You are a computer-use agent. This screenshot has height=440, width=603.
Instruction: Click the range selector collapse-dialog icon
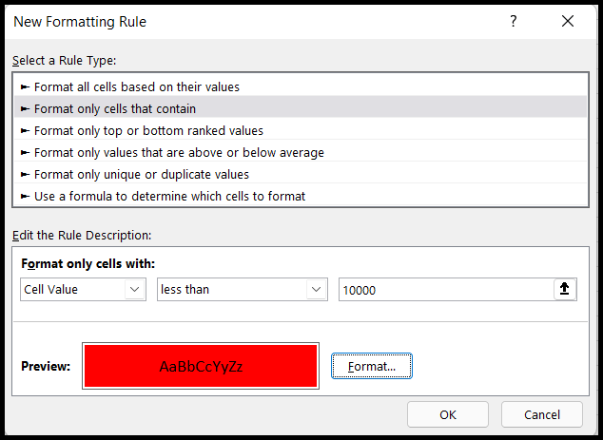point(565,290)
